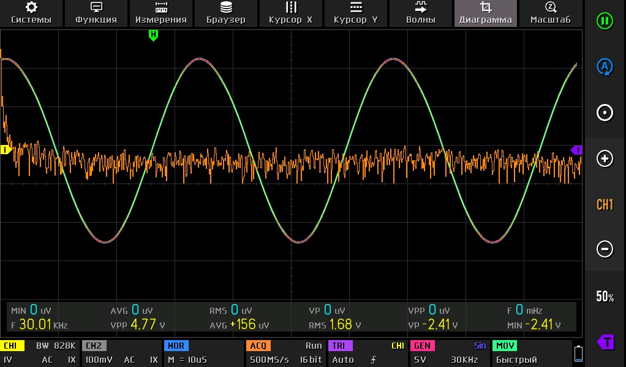Screen dimensions: 626x367
Task: Switch the active channel via CH1 label
Action: tap(605, 204)
